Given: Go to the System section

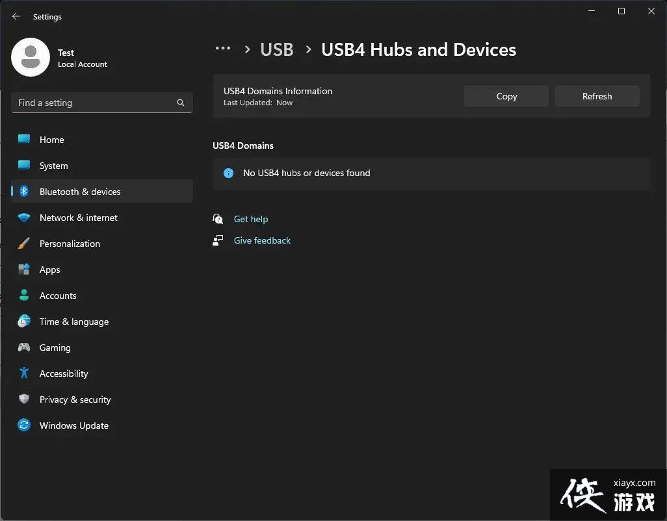Looking at the screenshot, I should pyautogui.click(x=53, y=166).
